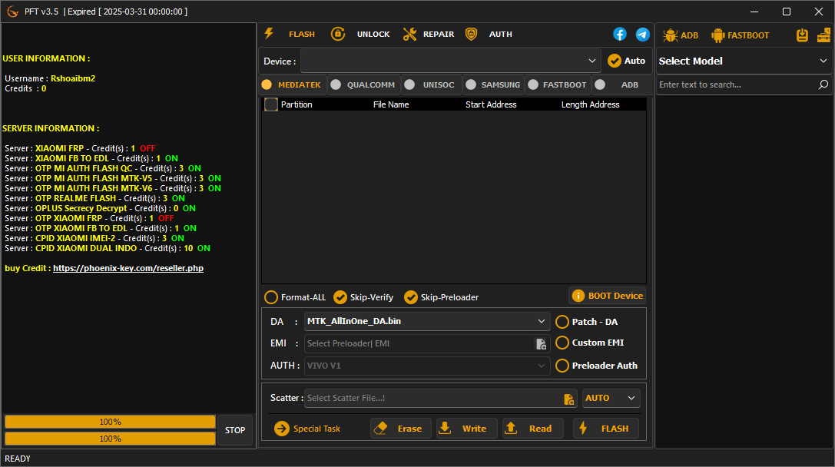Click the toolbox icon in the top-right corner
The image size is (835, 467).
pyautogui.click(x=823, y=35)
